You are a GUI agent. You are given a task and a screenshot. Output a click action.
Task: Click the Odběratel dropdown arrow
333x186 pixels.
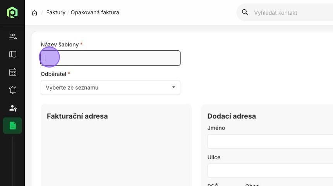(173, 87)
